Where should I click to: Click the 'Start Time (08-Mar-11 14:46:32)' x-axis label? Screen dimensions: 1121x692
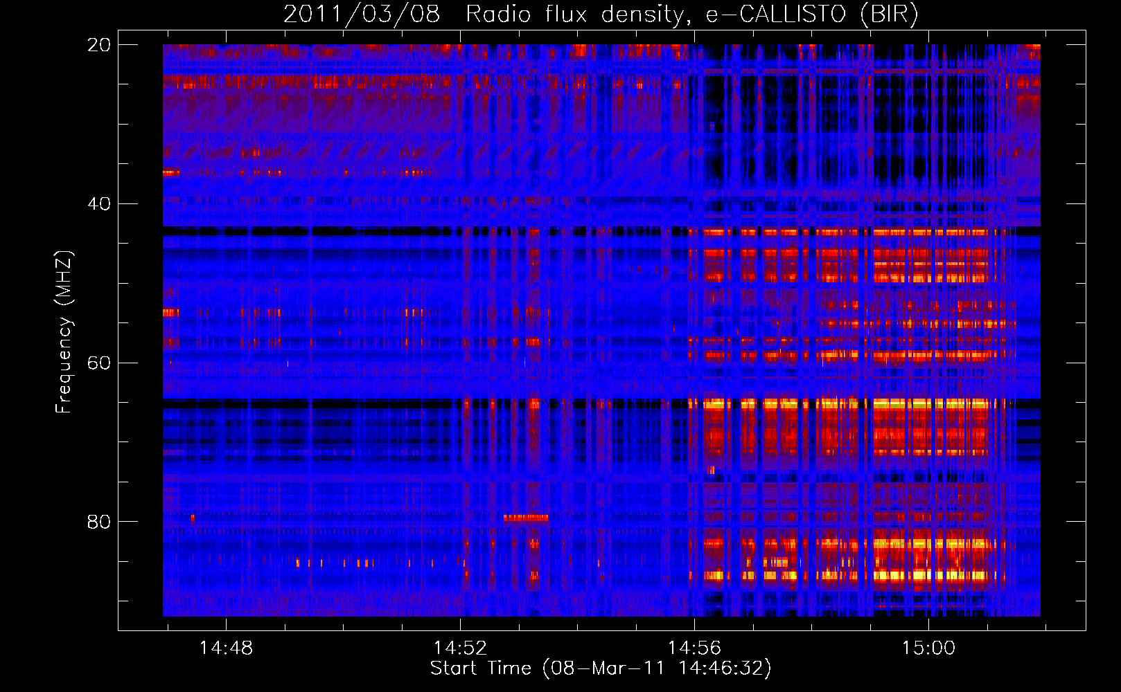(x=601, y=668)
